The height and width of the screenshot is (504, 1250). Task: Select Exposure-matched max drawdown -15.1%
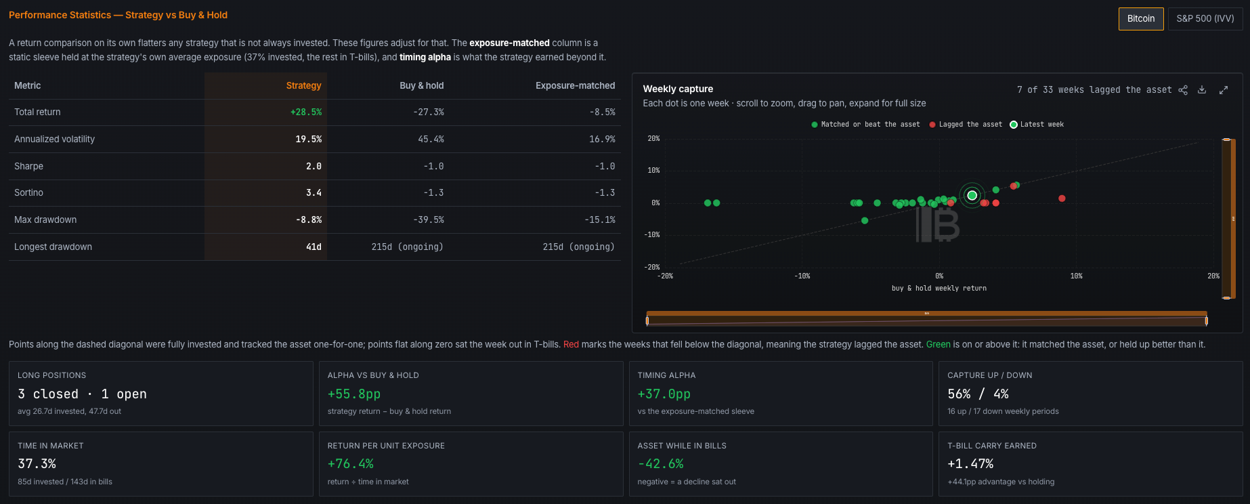(600, 220)
